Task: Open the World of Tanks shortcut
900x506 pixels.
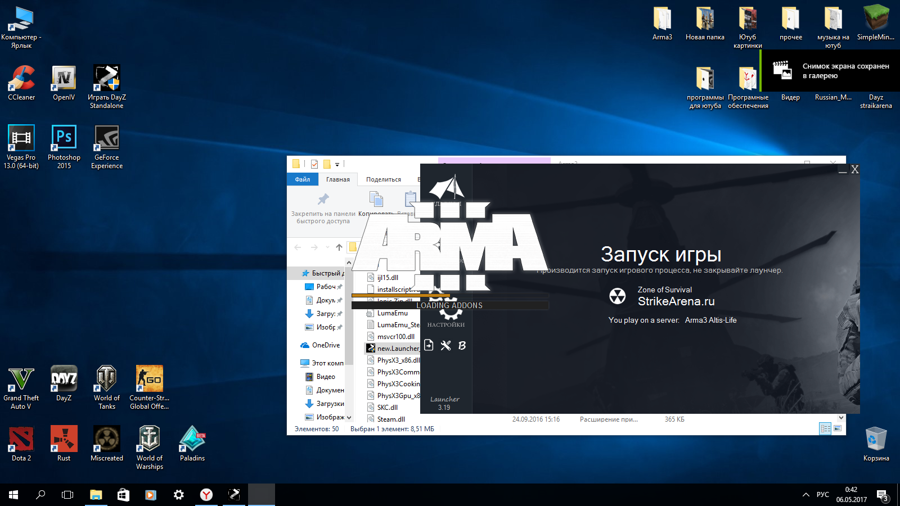Action: (x=107, y=387)
